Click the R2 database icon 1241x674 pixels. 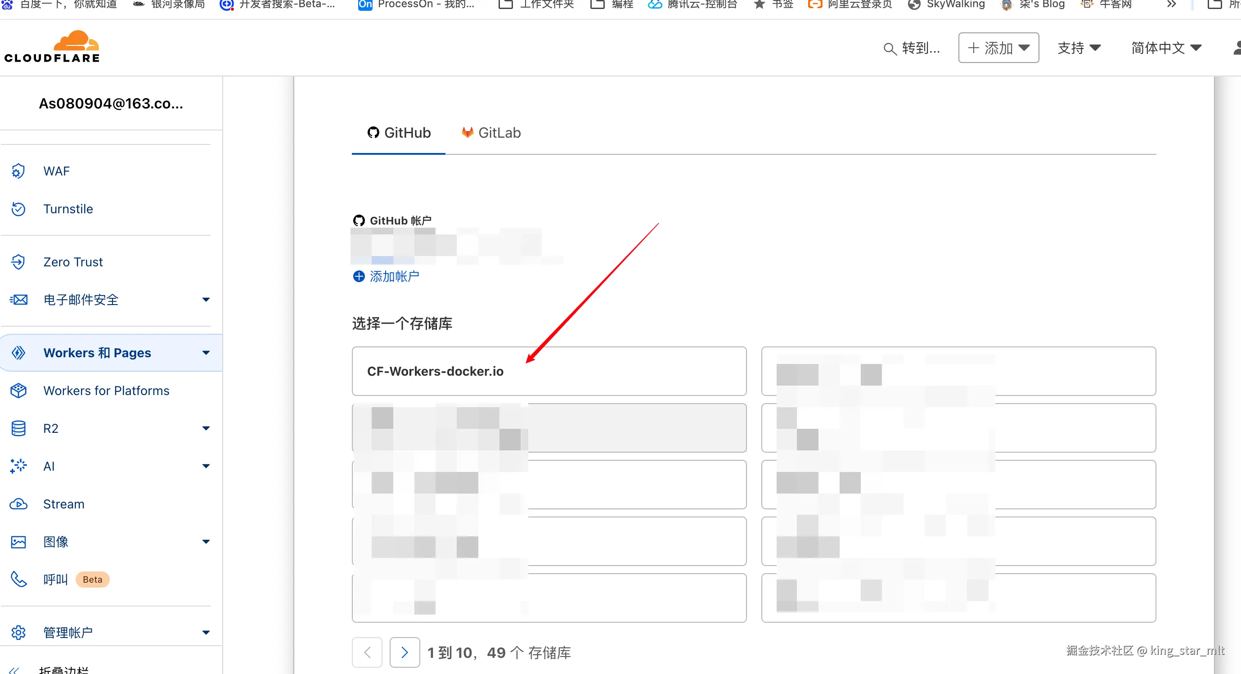18,428
